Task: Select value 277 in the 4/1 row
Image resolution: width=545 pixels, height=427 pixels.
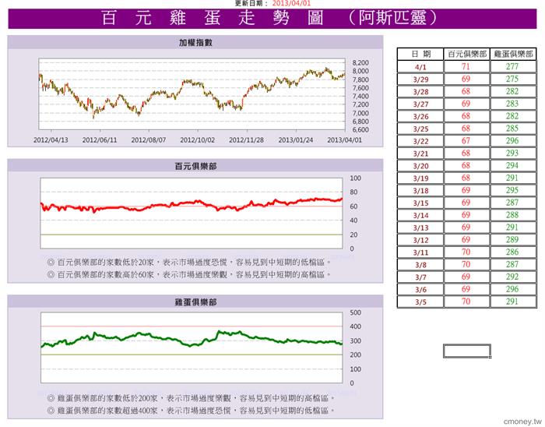Action: tap(512, 66)
